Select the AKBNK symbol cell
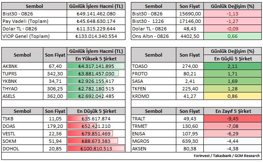 [23, 66]
